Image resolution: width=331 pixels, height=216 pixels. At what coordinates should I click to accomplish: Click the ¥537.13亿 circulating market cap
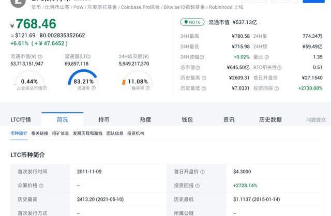pyautogui.click(x=245, y=22)
